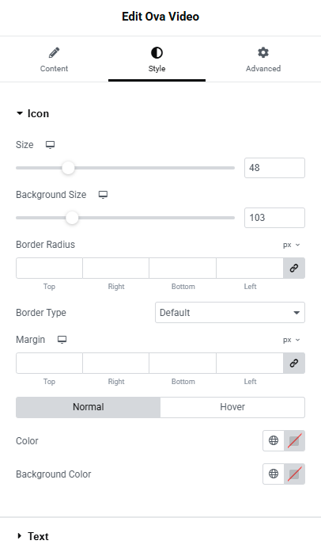This screenshot has width=321, height=552.
Task: Click the desktop icon next to Background Size
Action: [103, 195]
